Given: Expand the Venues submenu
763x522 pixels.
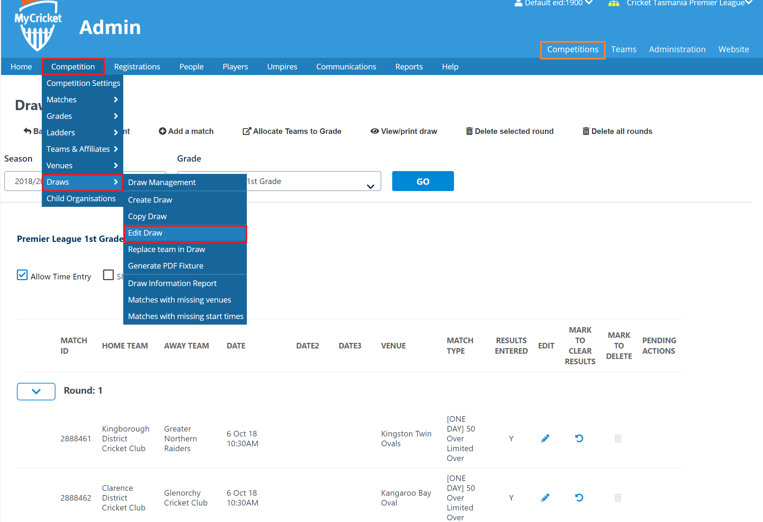Looking at the screenshot, I should click(82, 165).
